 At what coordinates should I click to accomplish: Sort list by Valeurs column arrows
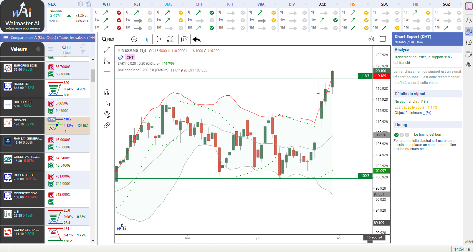click(x=38, y=49)
